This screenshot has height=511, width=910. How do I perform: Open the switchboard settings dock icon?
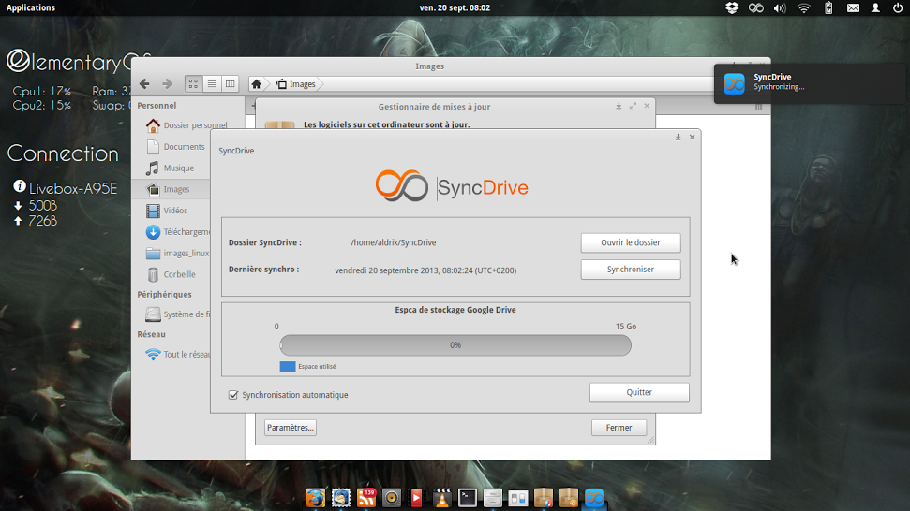pyautogui.click(x=518, y=498)
